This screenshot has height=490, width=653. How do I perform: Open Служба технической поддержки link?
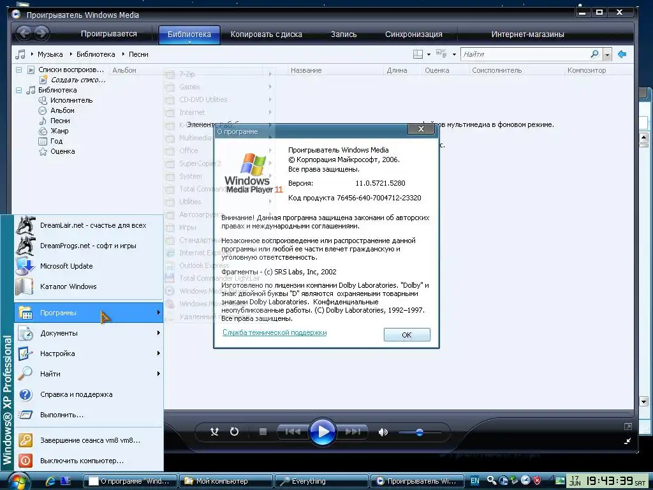274,332
